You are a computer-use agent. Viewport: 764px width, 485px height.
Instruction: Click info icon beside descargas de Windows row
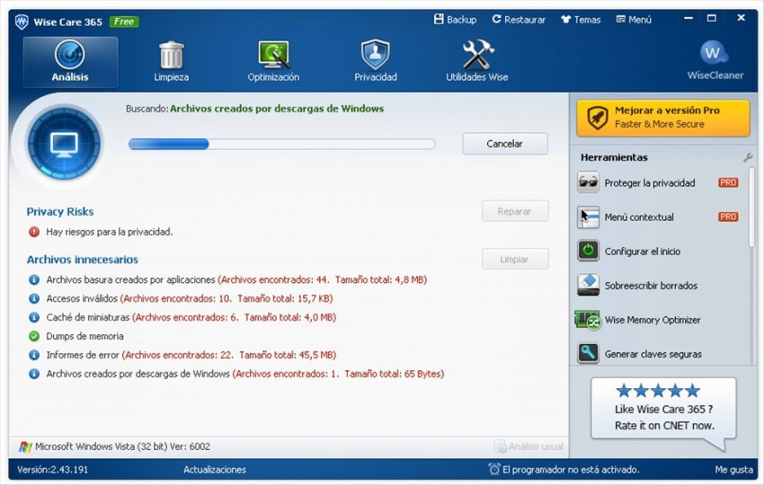[34, 374]
